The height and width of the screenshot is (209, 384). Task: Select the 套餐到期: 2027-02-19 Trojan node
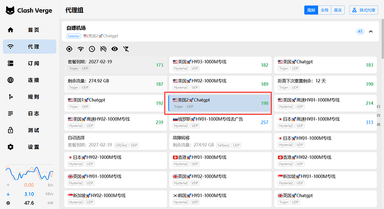pyautogui.click(x=115, y=65)
